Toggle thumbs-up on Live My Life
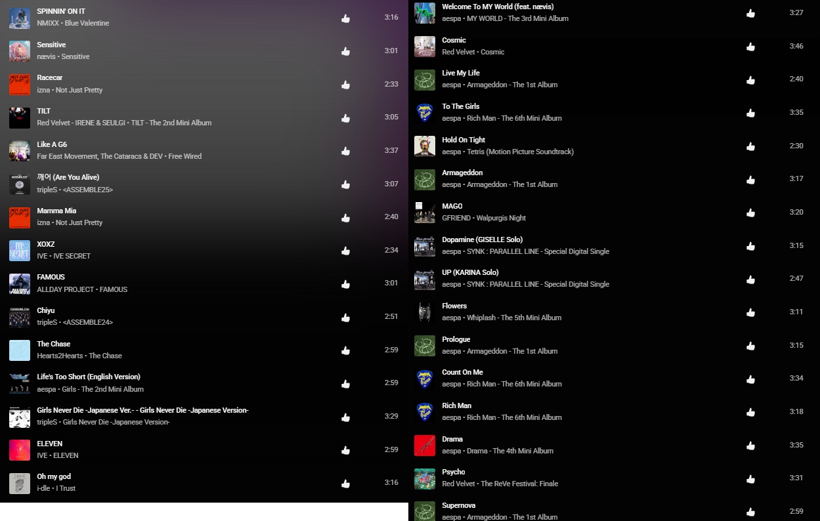Viewport: 820px width, 521px height. [750, 80]
